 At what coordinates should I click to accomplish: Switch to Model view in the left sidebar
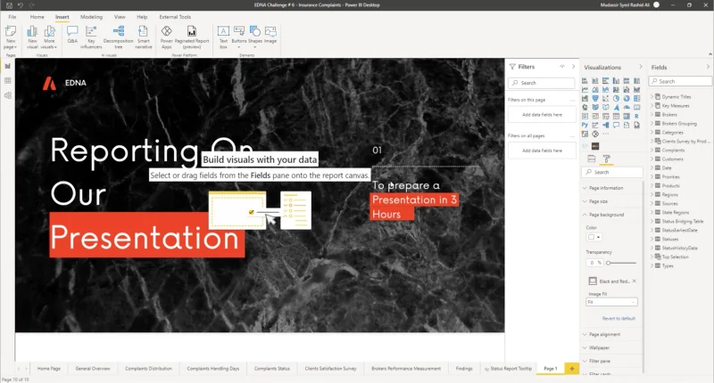pyautogui.click(x=8, y=95)
